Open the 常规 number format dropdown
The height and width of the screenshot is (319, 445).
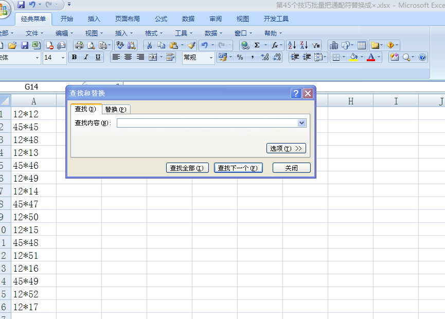point(211,58)
